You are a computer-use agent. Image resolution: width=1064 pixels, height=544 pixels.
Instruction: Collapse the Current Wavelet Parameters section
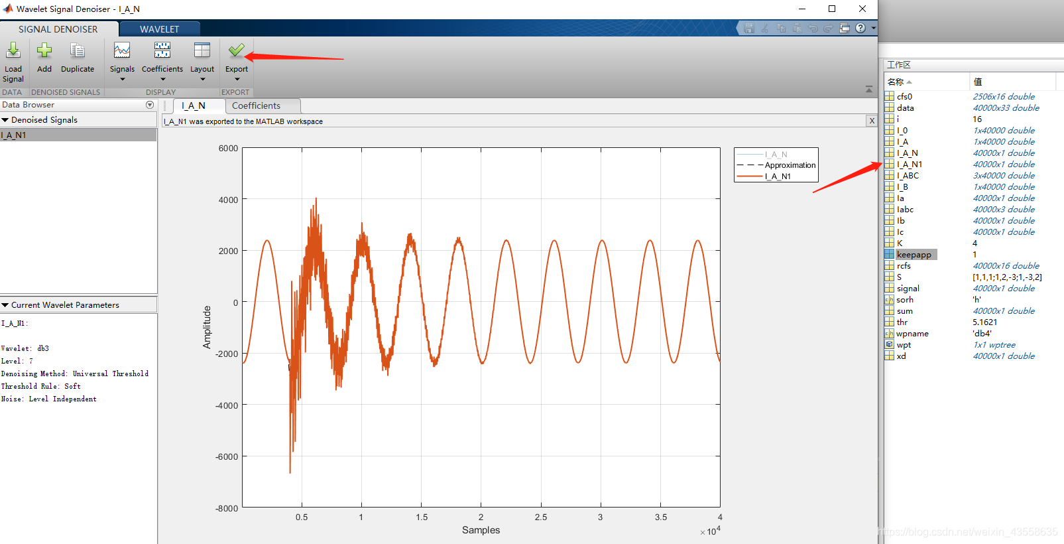[5, 305]
